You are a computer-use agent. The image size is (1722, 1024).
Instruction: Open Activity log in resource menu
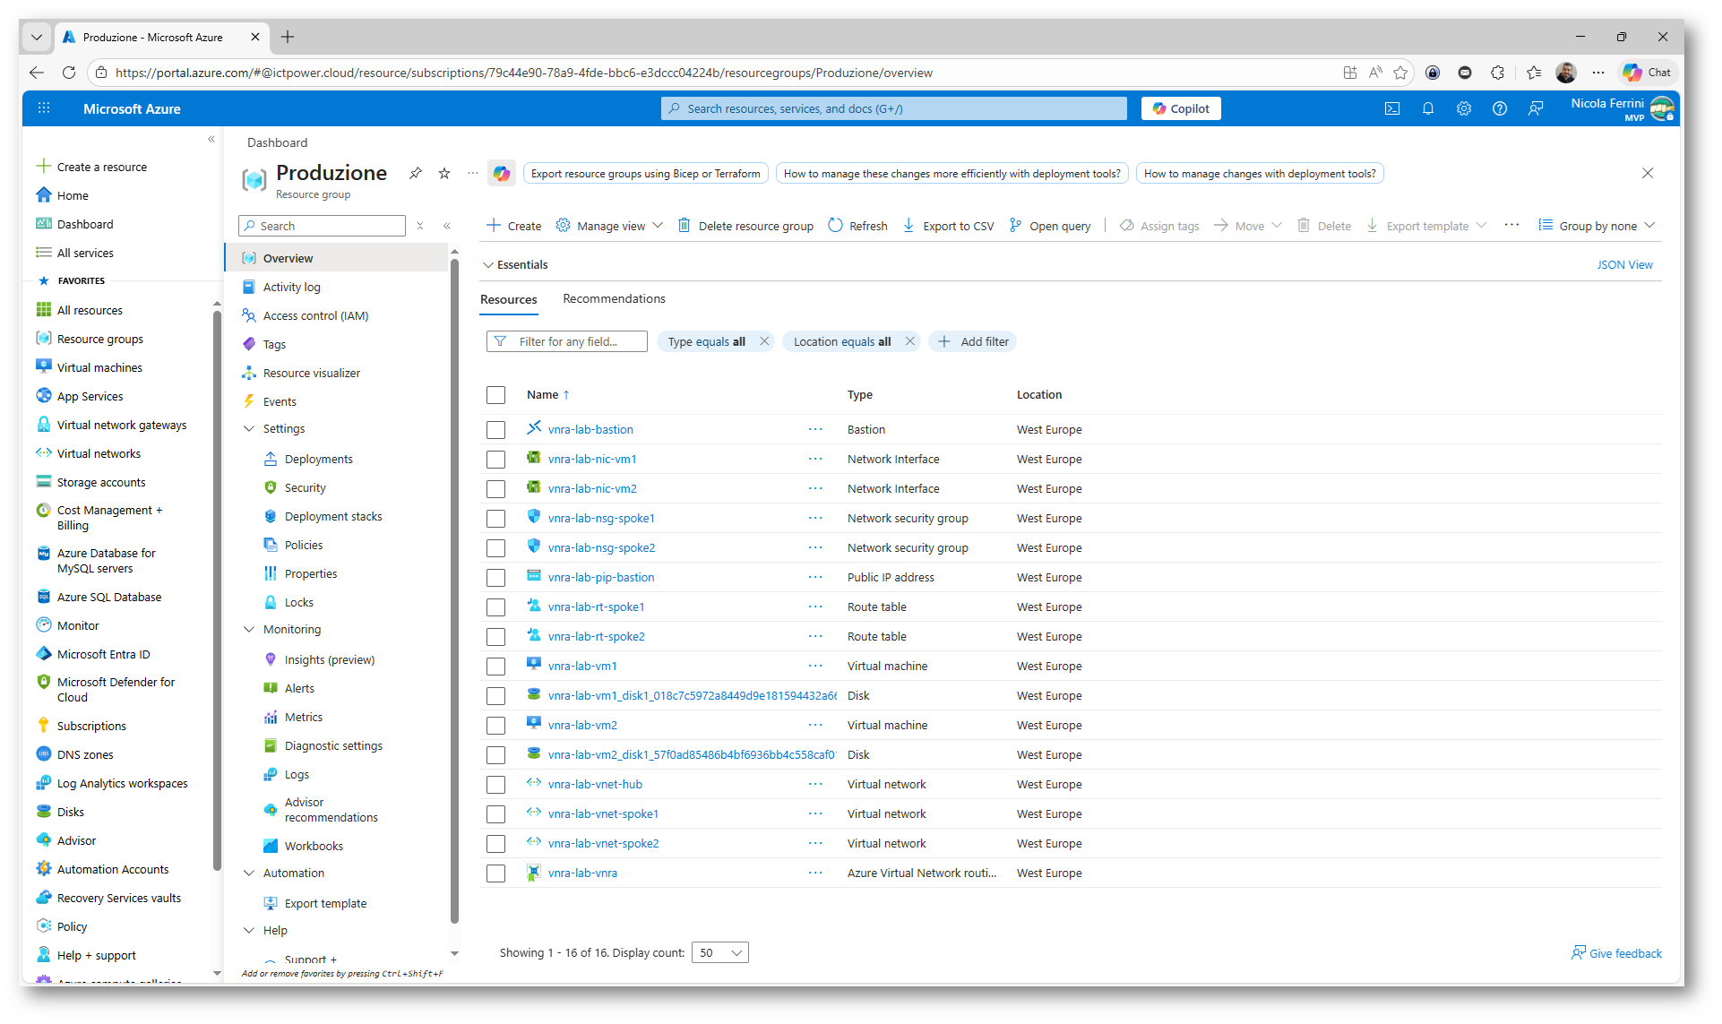[x=291, y=288]
